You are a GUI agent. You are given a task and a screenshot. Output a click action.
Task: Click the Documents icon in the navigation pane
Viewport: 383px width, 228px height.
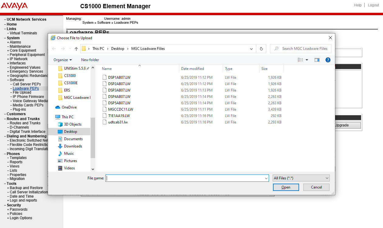click(x=60, y=139)
